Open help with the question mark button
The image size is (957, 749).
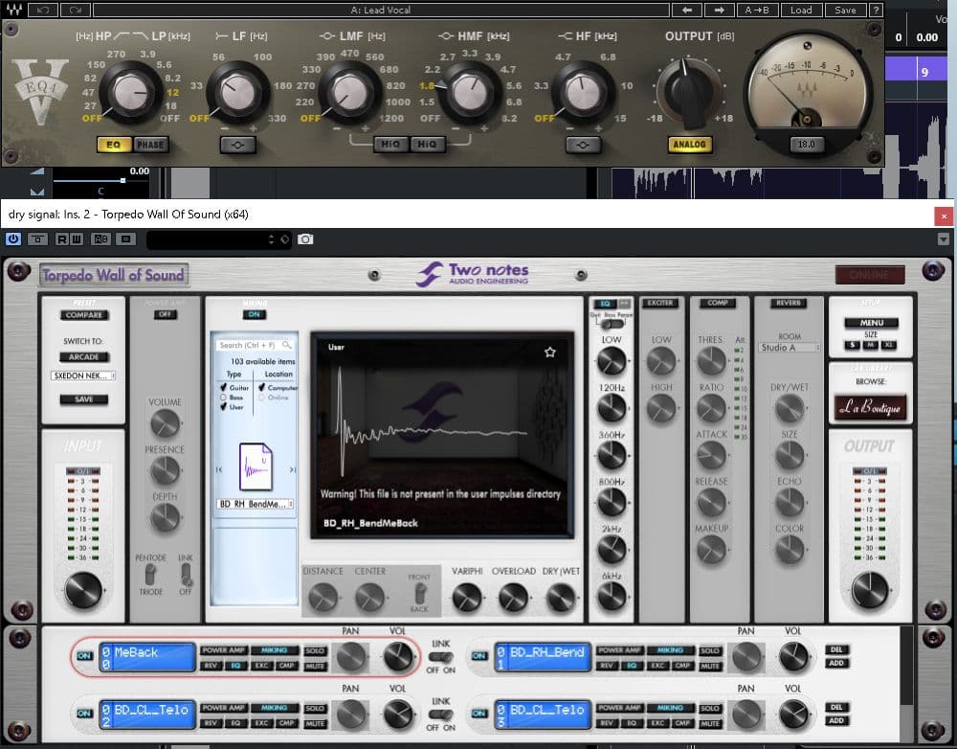876,10
